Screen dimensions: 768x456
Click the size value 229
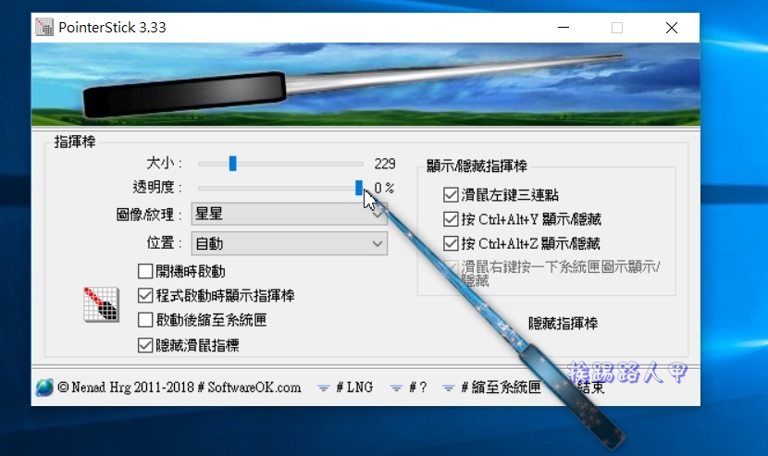pyautogui.click(x=385, y=164)
